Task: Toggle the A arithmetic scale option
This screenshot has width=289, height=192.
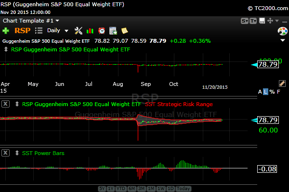Action: [x=260, y=92]
